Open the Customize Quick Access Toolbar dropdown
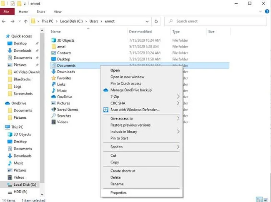271x202 pixels. point(25,4)
